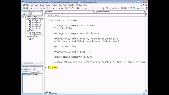169x95 pixels.
Task: Click the Redo arrow icon
Action: pos(50,8)
